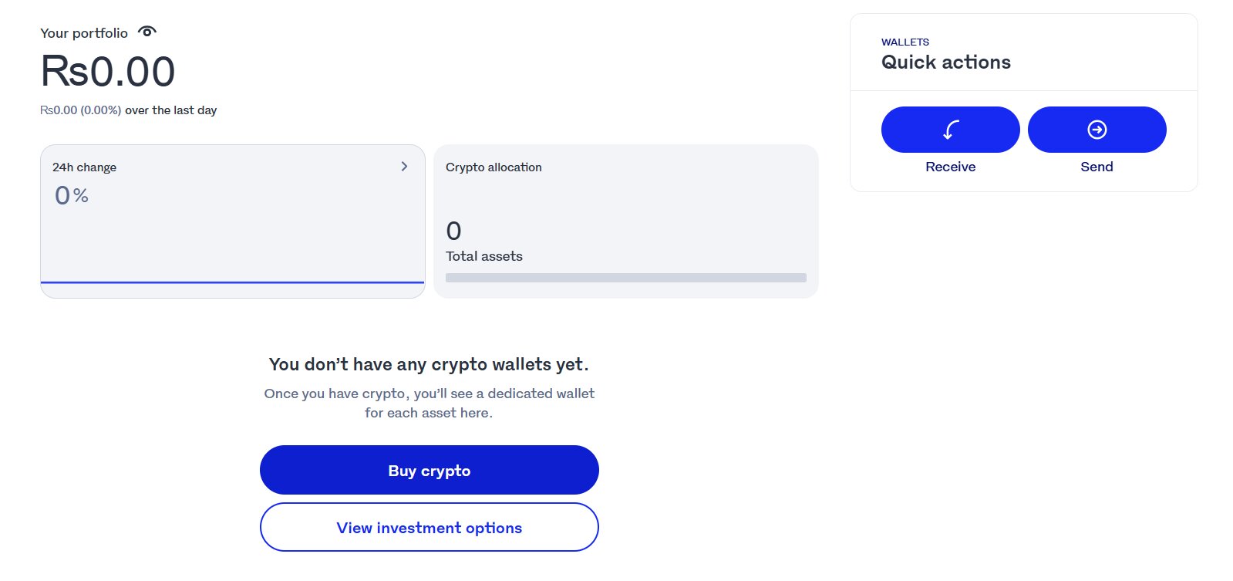Select the Receive label

pos(950,166)
